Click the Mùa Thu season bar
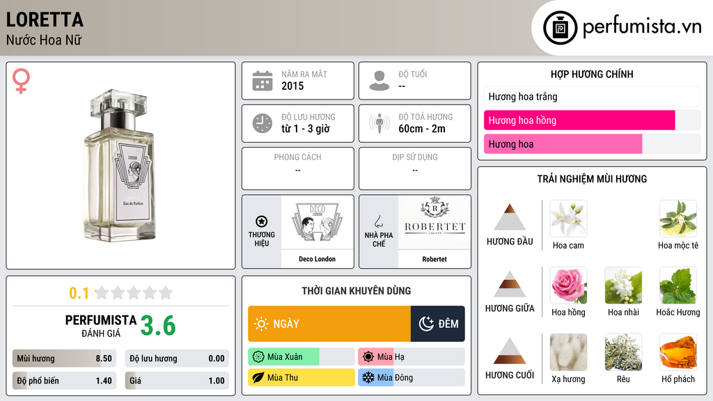Image resolution: width=713 pixels, height=401 pixels. coord(301,377)
